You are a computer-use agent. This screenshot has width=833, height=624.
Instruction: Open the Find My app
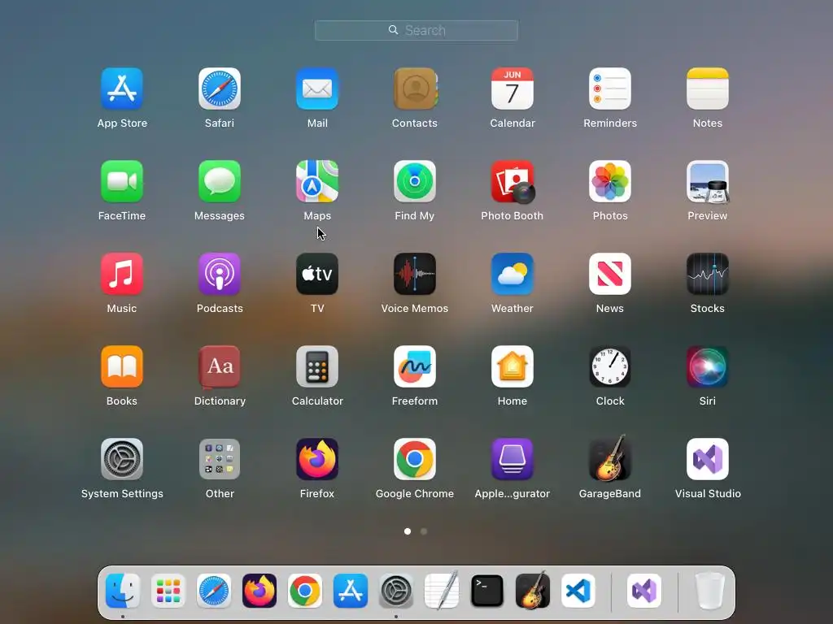pyautogui.click(x=415, y=181)
